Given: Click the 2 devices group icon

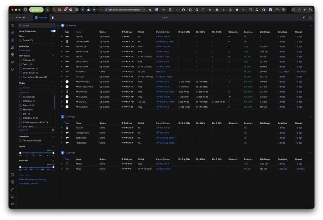Looking at the screenshot, I should point(63,153).
